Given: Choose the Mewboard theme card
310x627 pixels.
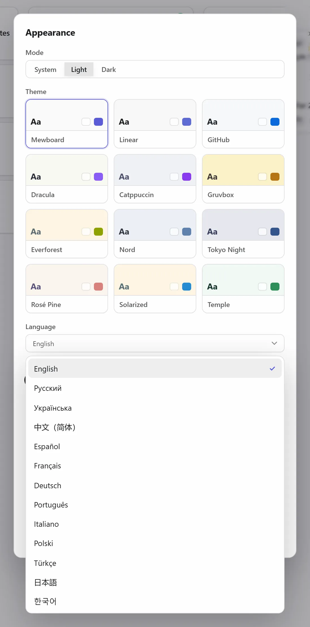Looking at the screenshot, I should (67, 124).
